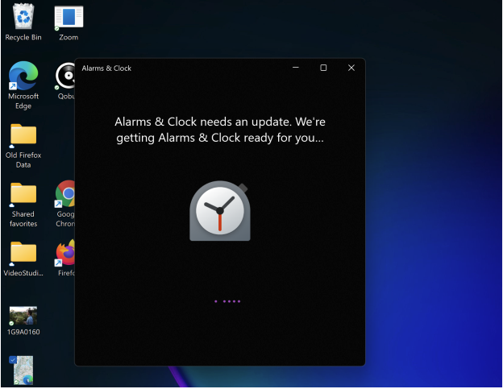The image size is (503, 389).
Task: Minimize the Alarms & Clock window
Action: tap(296, 68)
